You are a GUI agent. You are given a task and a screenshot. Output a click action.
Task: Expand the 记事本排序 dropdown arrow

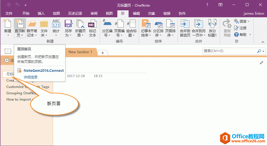(150, 35)
